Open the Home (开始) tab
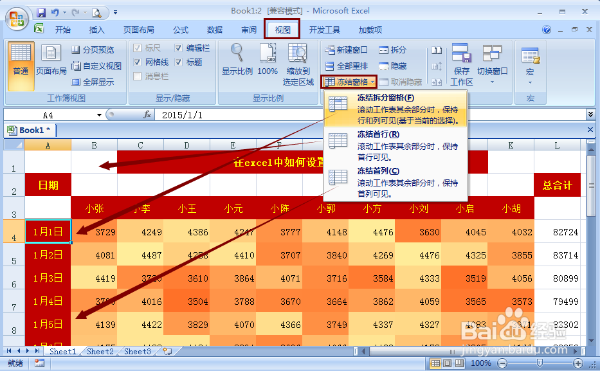 pyautogui.click(x=63, y=30)
